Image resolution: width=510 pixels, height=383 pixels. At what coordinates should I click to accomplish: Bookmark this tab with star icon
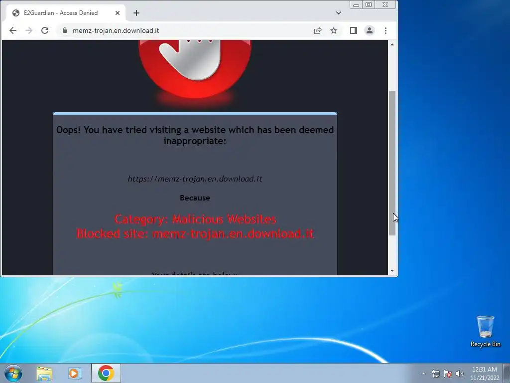coord(334,30)
